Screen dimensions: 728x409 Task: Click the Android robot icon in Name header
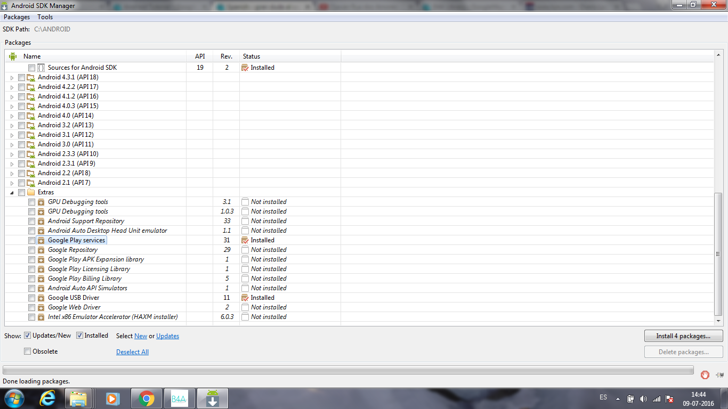(x=13, y=56)
